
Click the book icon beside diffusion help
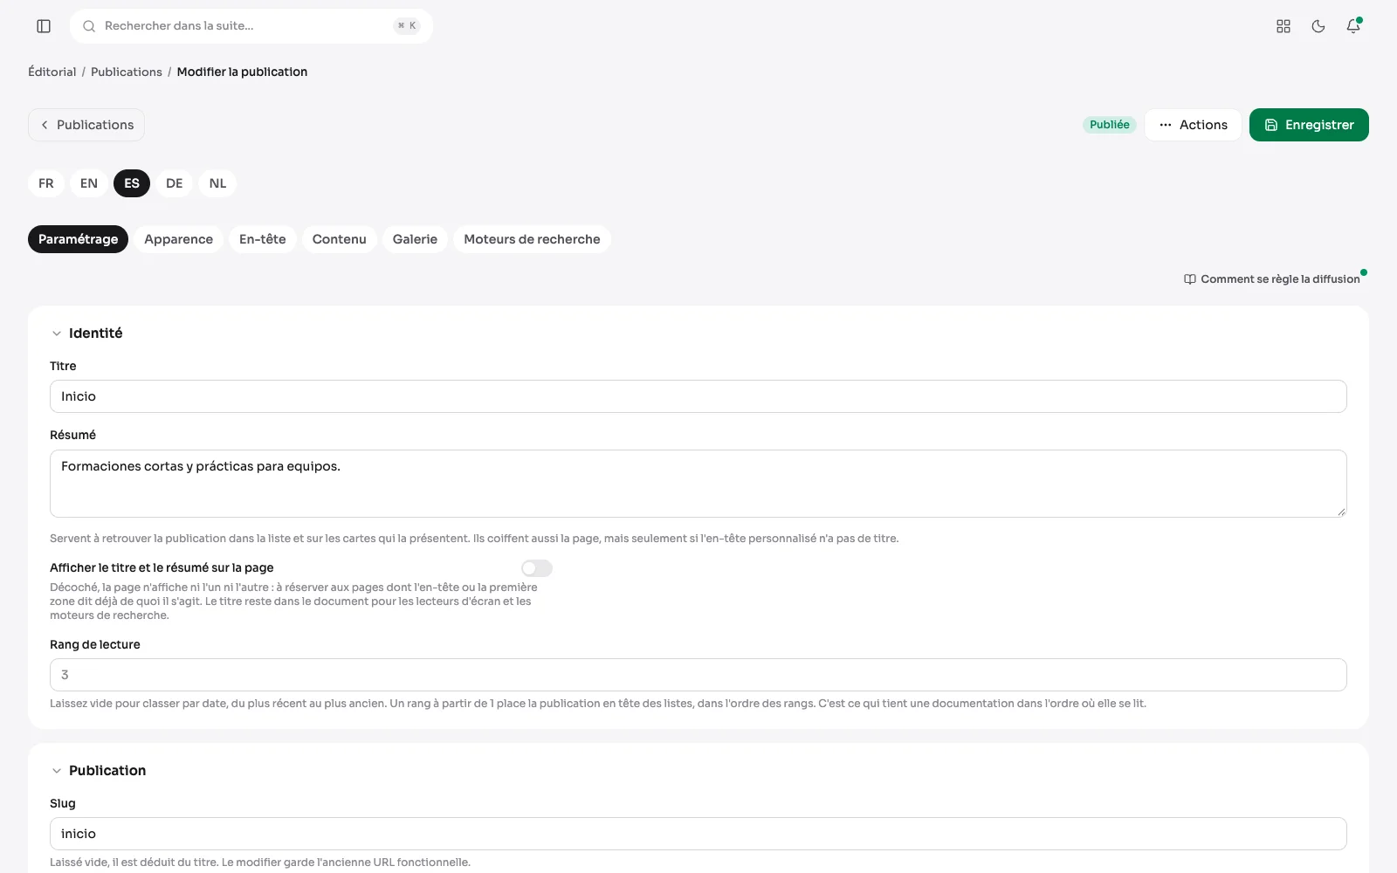point(1189,279)
